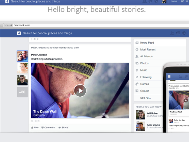The width and height of the screenshot is (189, 142).
Task: Switch to Most Recent feed
Action: pyautogui.click(x=147, y=50)
